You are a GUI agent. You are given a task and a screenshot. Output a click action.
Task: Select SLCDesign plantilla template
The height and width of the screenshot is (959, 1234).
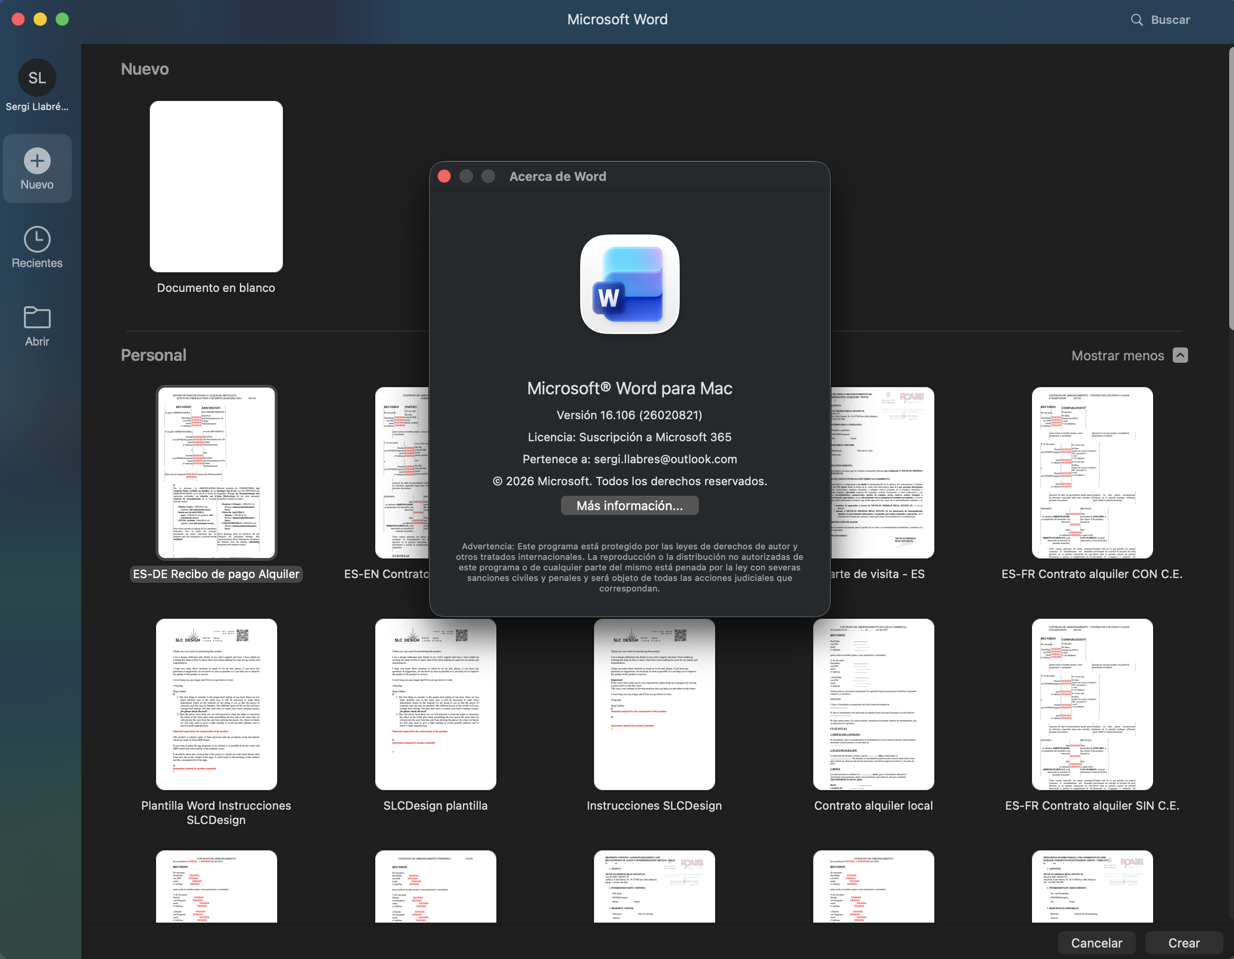coord(436,704)
